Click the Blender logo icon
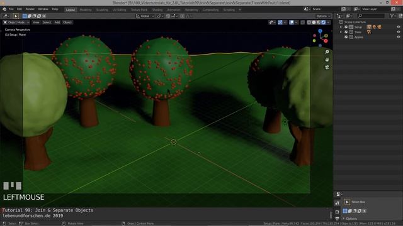The image size is (403, 226). (x=4, y=9)
